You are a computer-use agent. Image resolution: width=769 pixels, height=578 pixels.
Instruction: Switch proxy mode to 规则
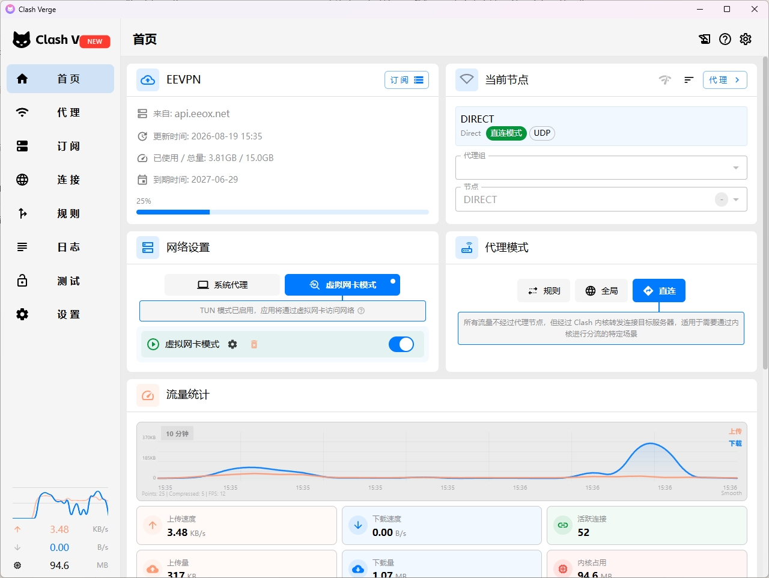[544, 291]
